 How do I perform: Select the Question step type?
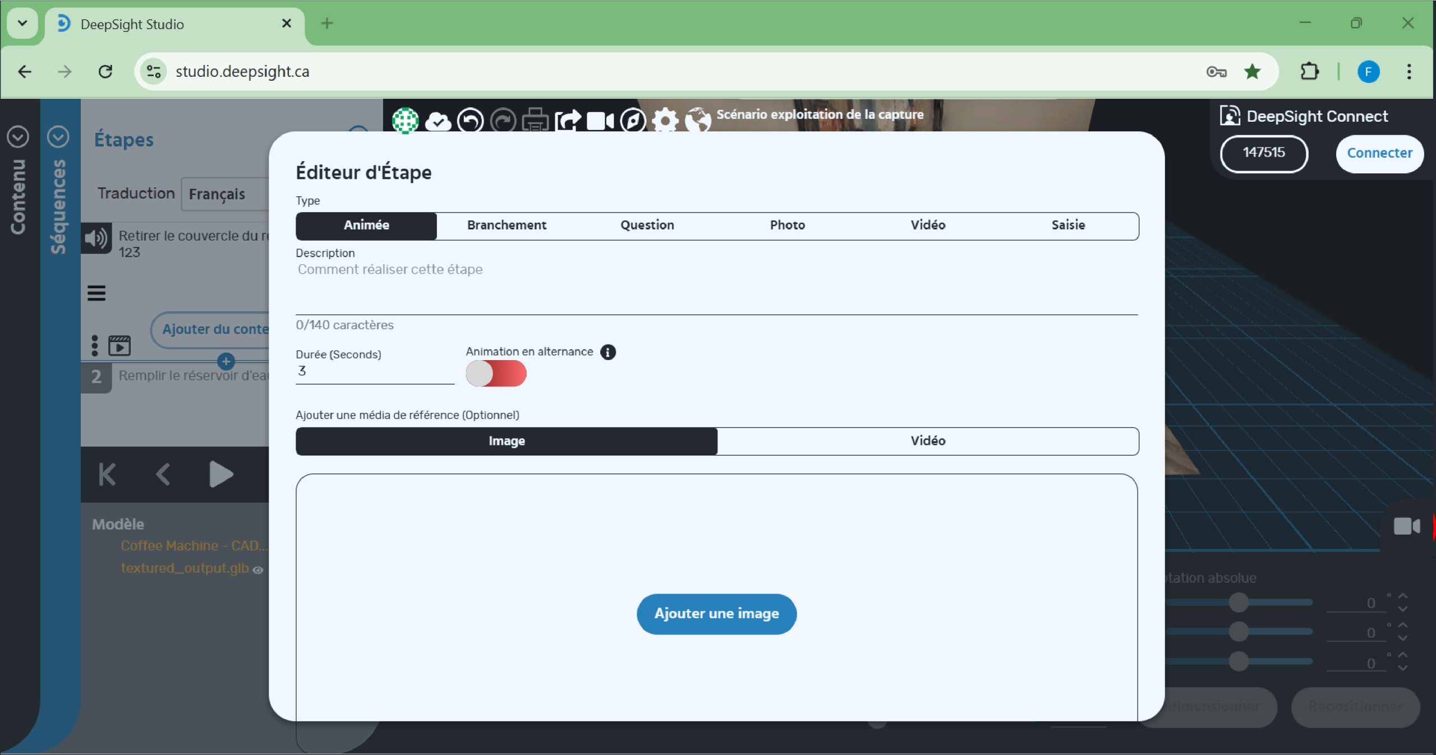(647, 225)
